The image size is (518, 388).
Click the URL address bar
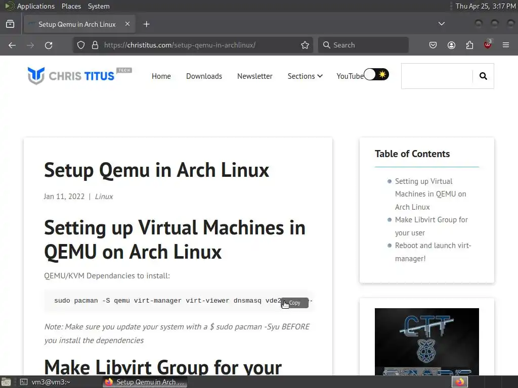[193, 45]
